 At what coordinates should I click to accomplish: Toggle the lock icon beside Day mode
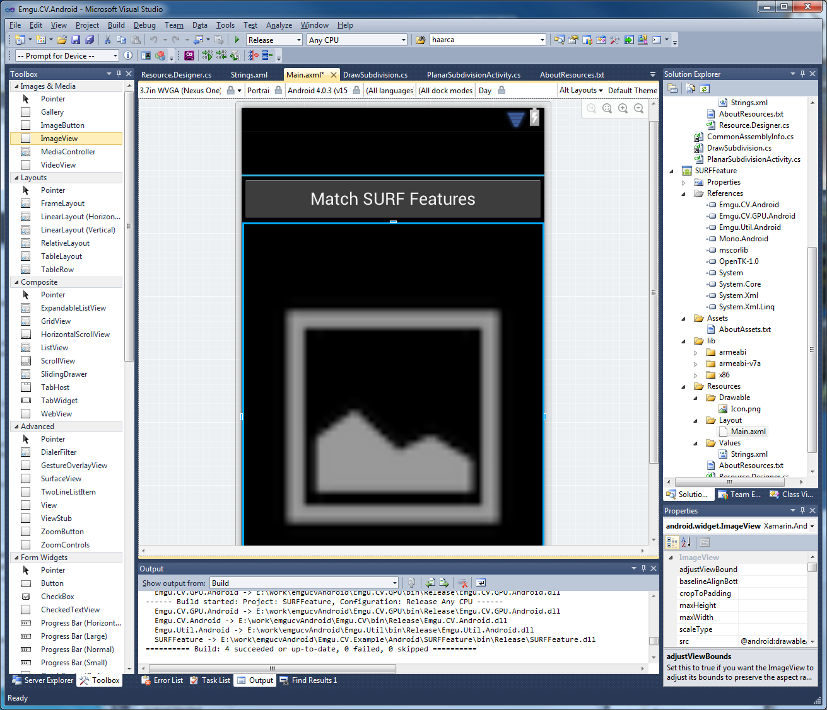tap(501, 90)
